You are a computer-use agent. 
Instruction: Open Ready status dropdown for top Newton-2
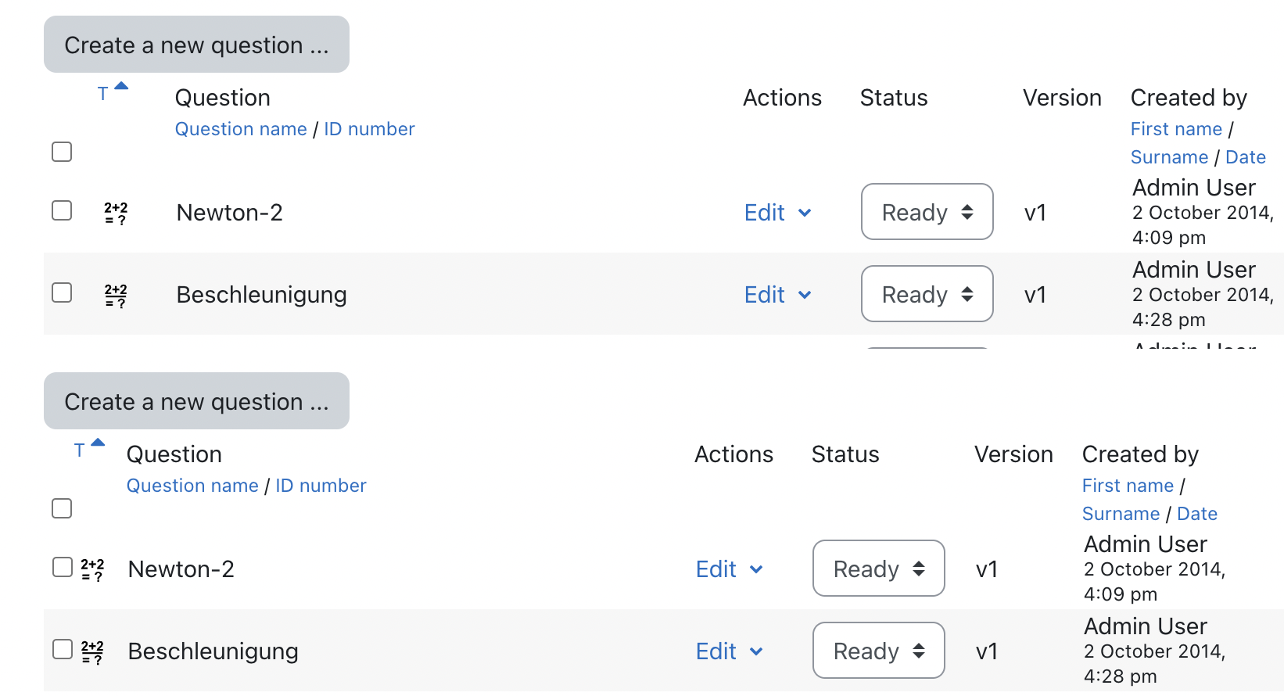coord(927,212)
